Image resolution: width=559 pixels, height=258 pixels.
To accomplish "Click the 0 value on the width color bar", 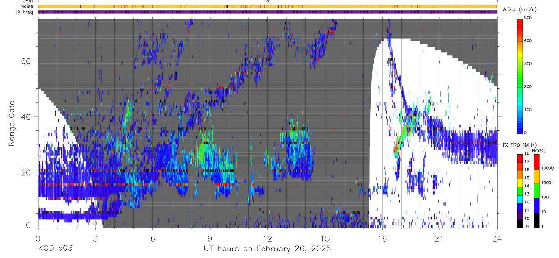I will tap(526, 132).
